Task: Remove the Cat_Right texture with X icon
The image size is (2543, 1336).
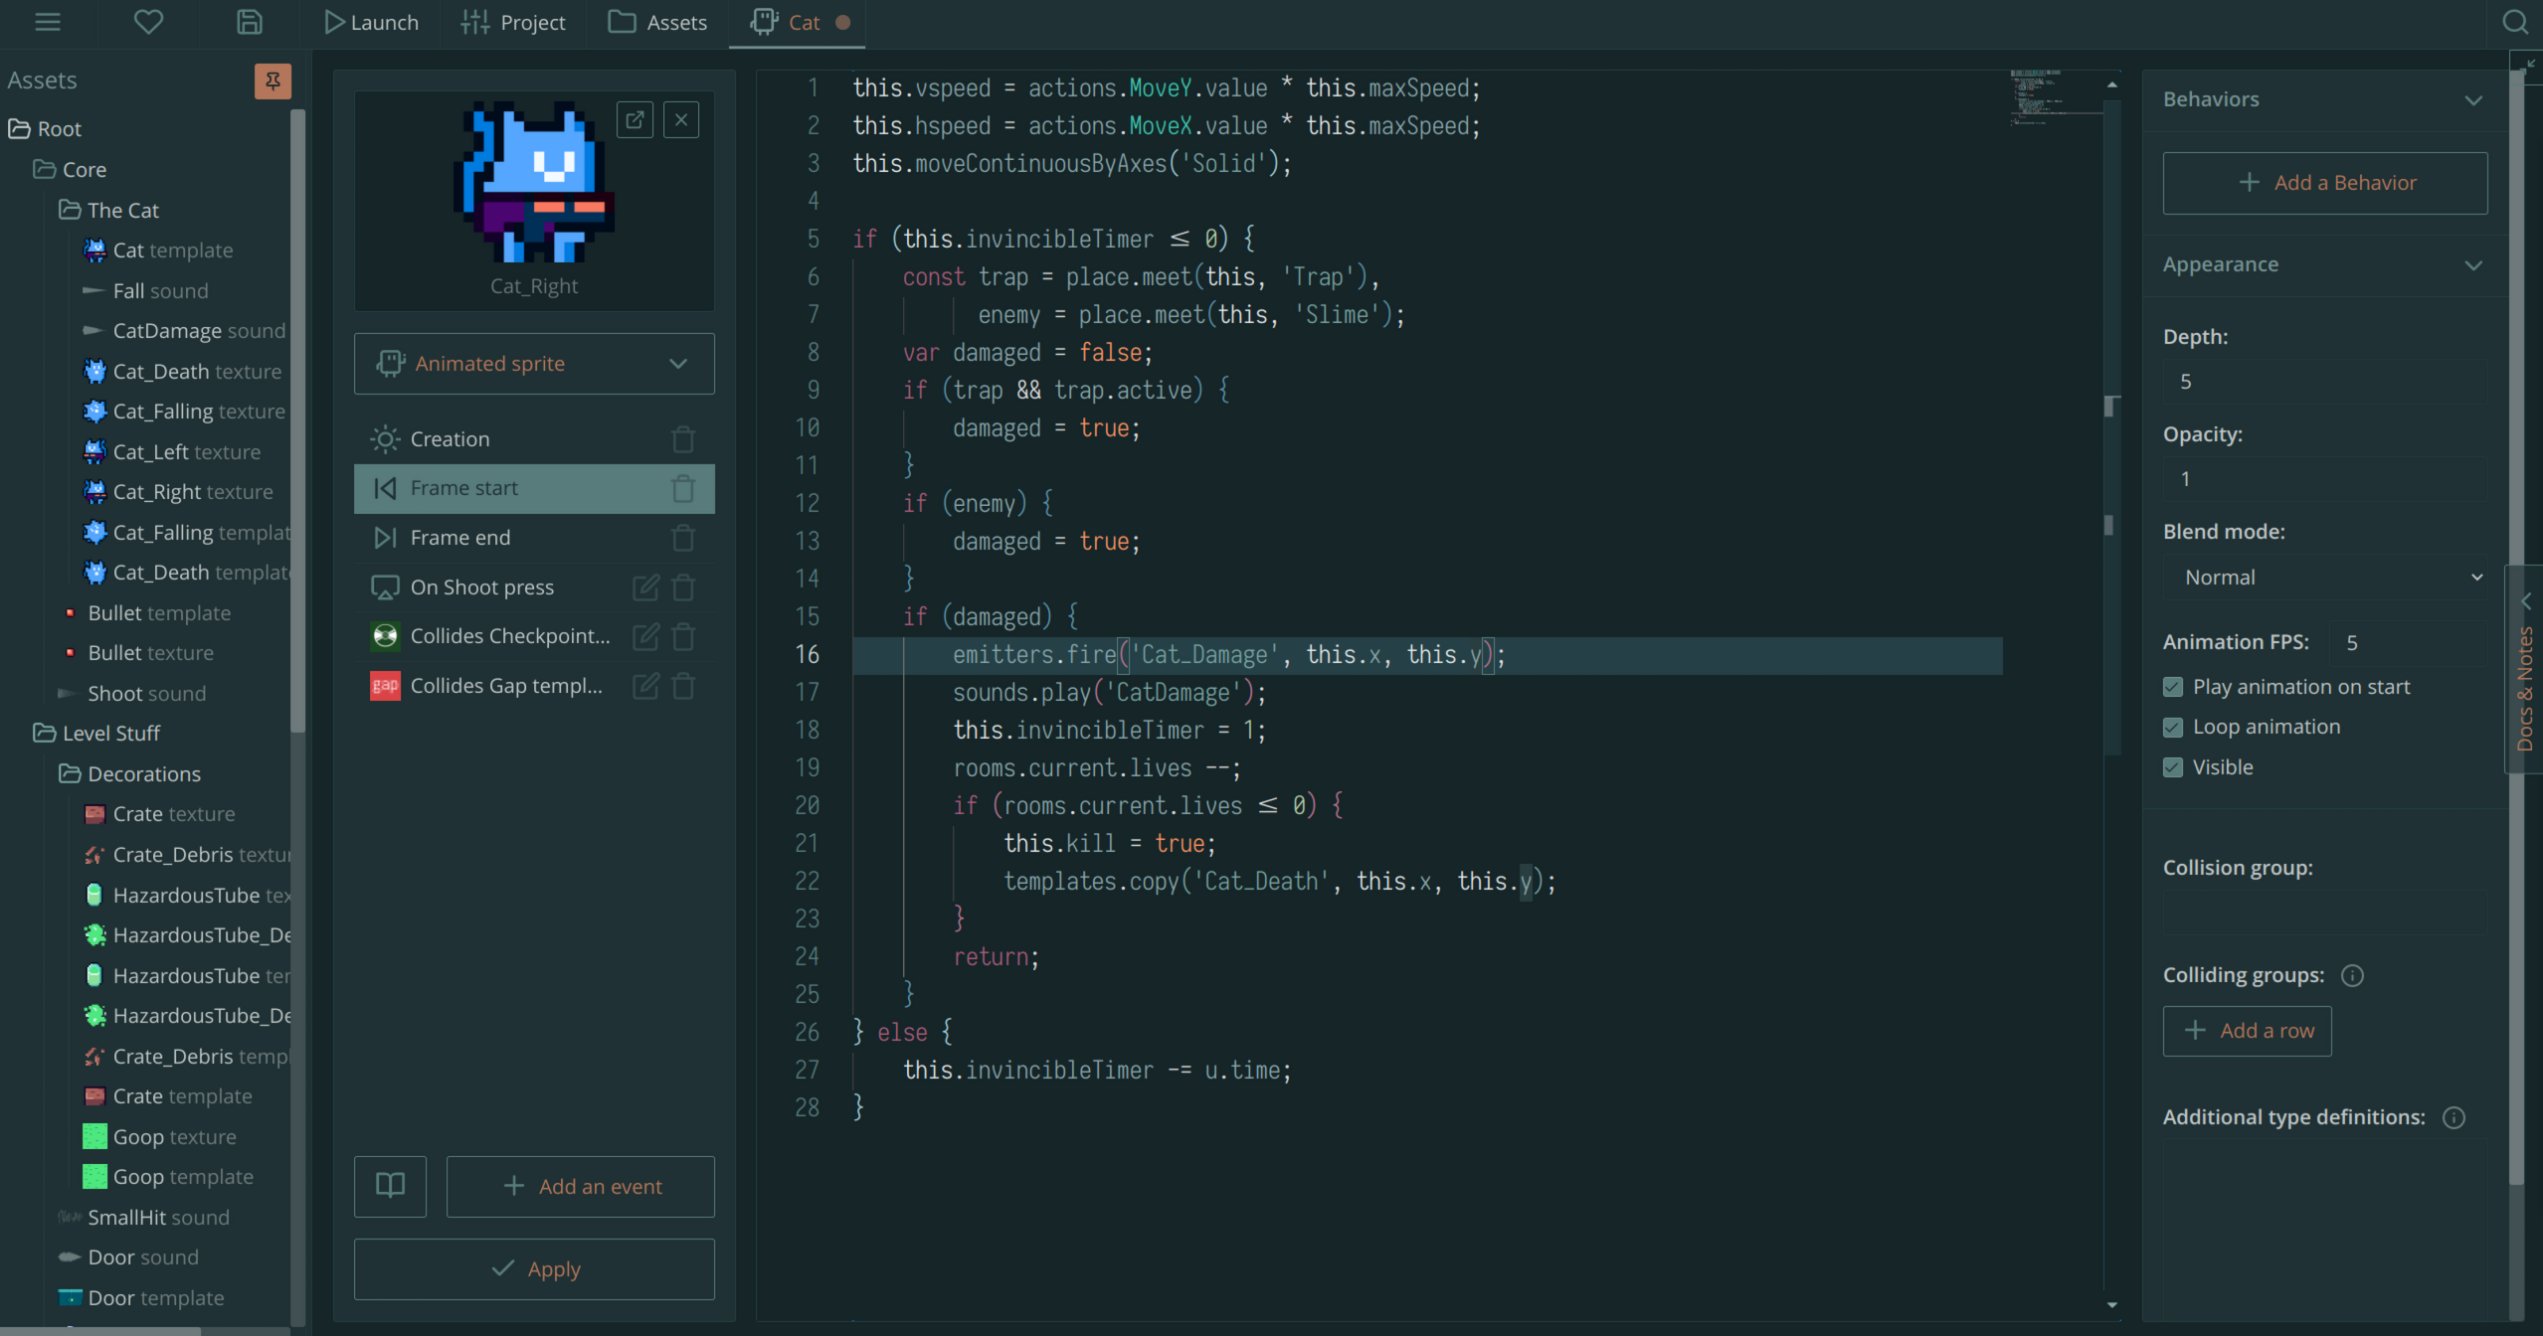Action: pyautogui.click(x=681, y=120)
